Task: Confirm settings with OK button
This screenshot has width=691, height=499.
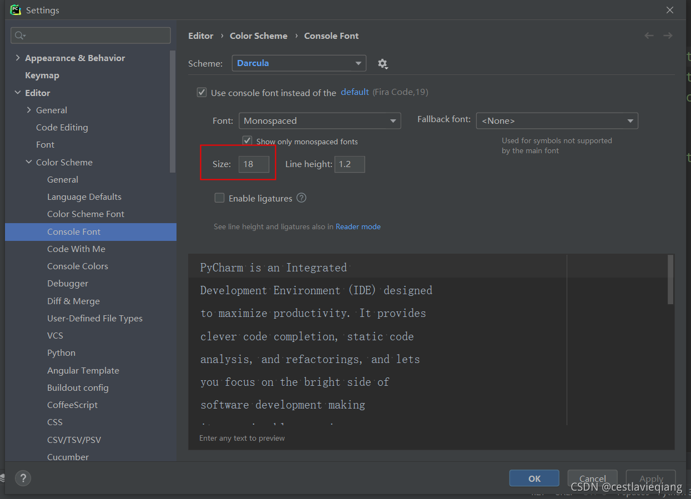Action: coord(534,478)
